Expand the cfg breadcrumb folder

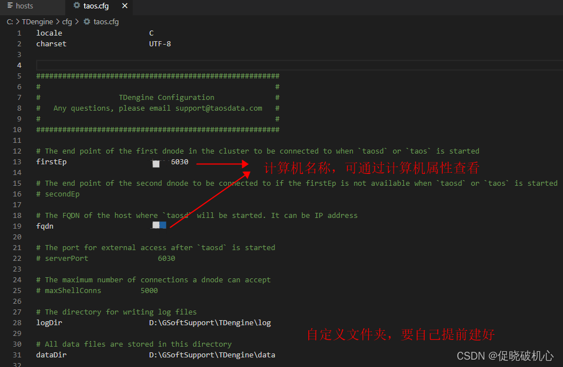(67, 21)
